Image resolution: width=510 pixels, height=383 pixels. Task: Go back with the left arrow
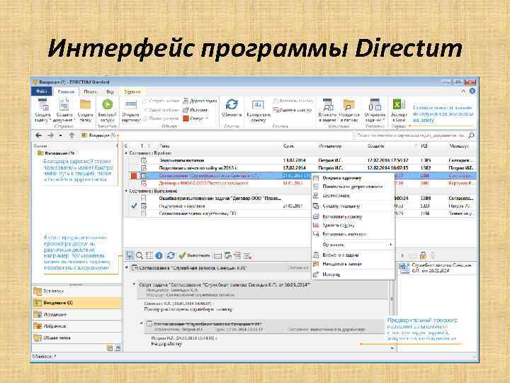click(39, 135)
